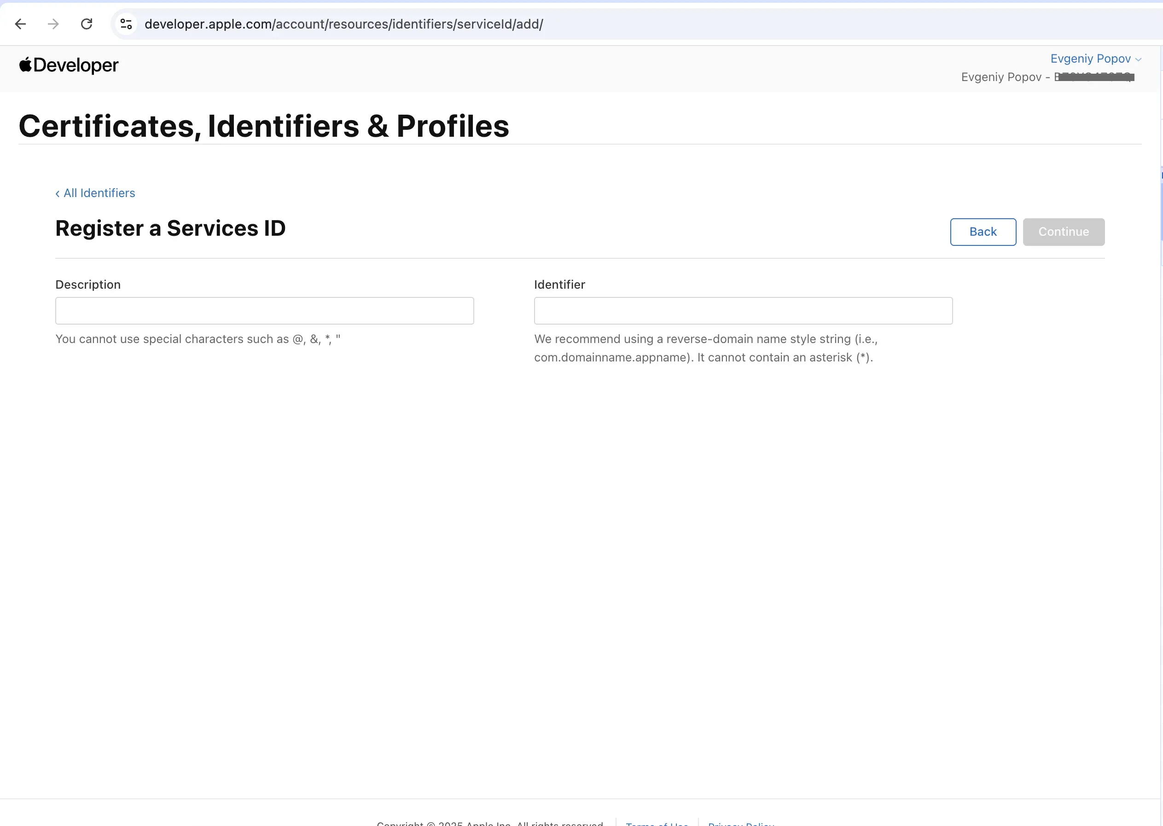Click the special characters hint text
Viewport: 1163px width, 826px height.
tap(198, 339)
